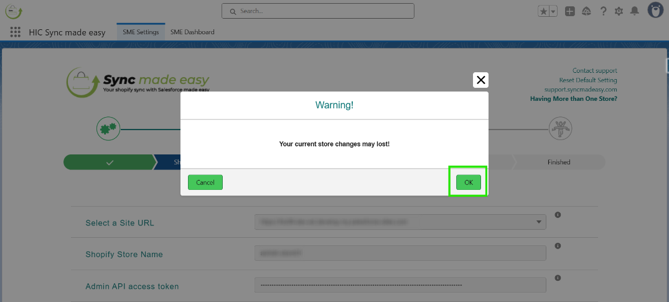The image size is (669, 302).
Task: Show info tooltip for Select a Site URL
Action: [x=558, y=215]
